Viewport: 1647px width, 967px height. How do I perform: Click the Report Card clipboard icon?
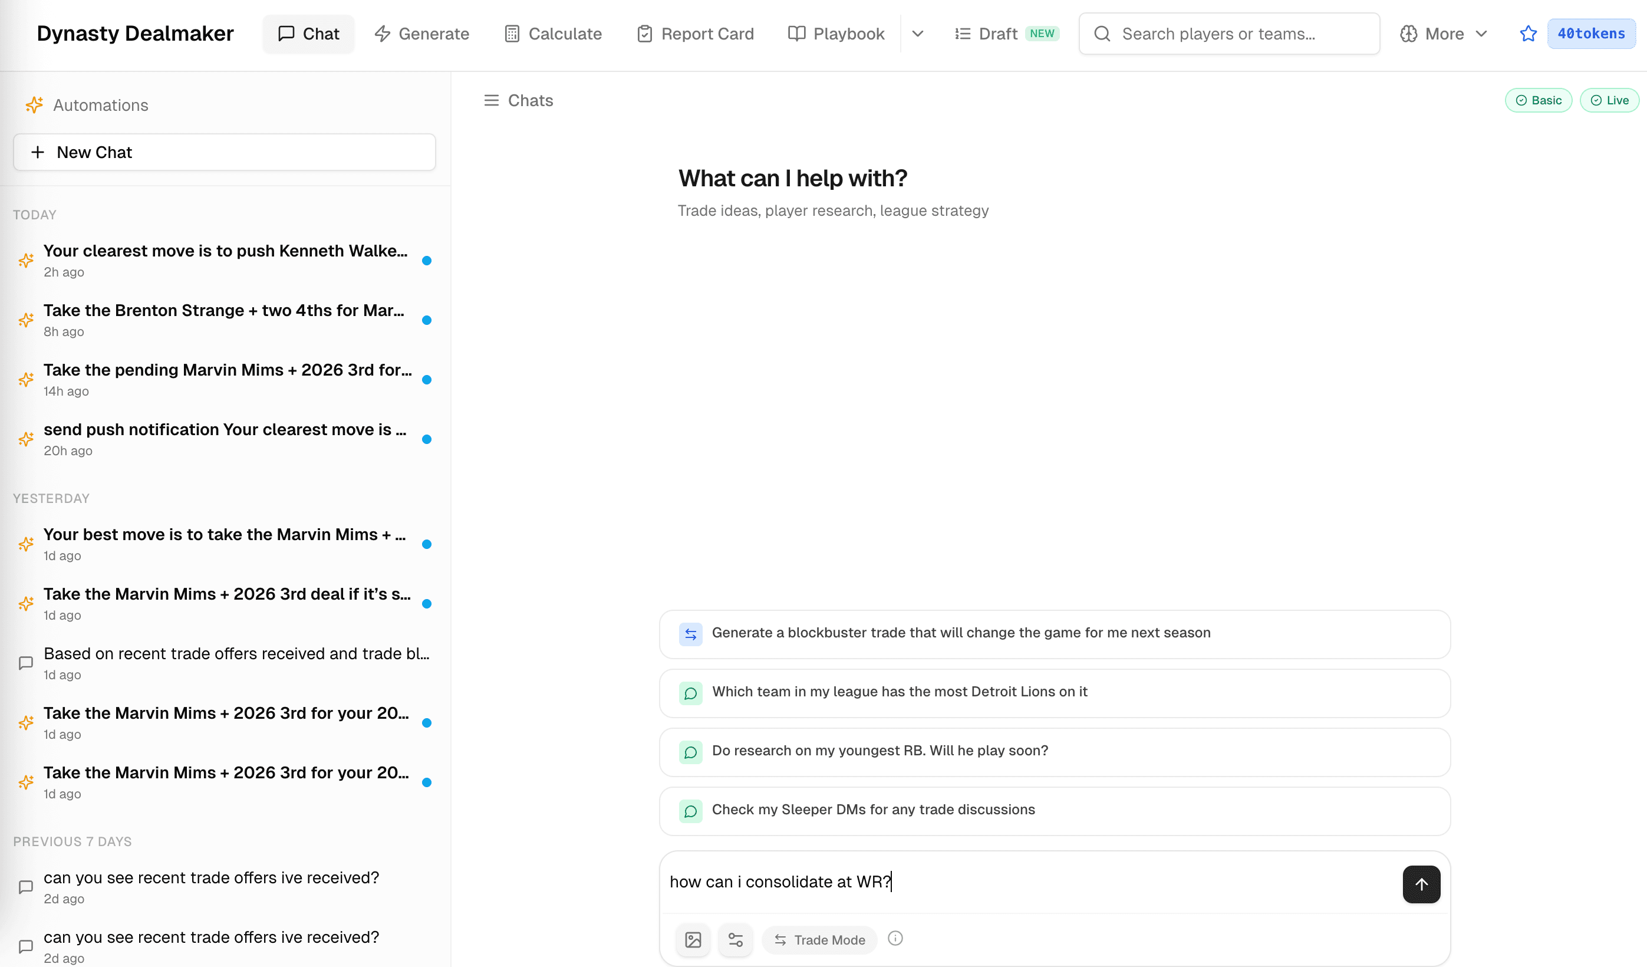(644, 34)
